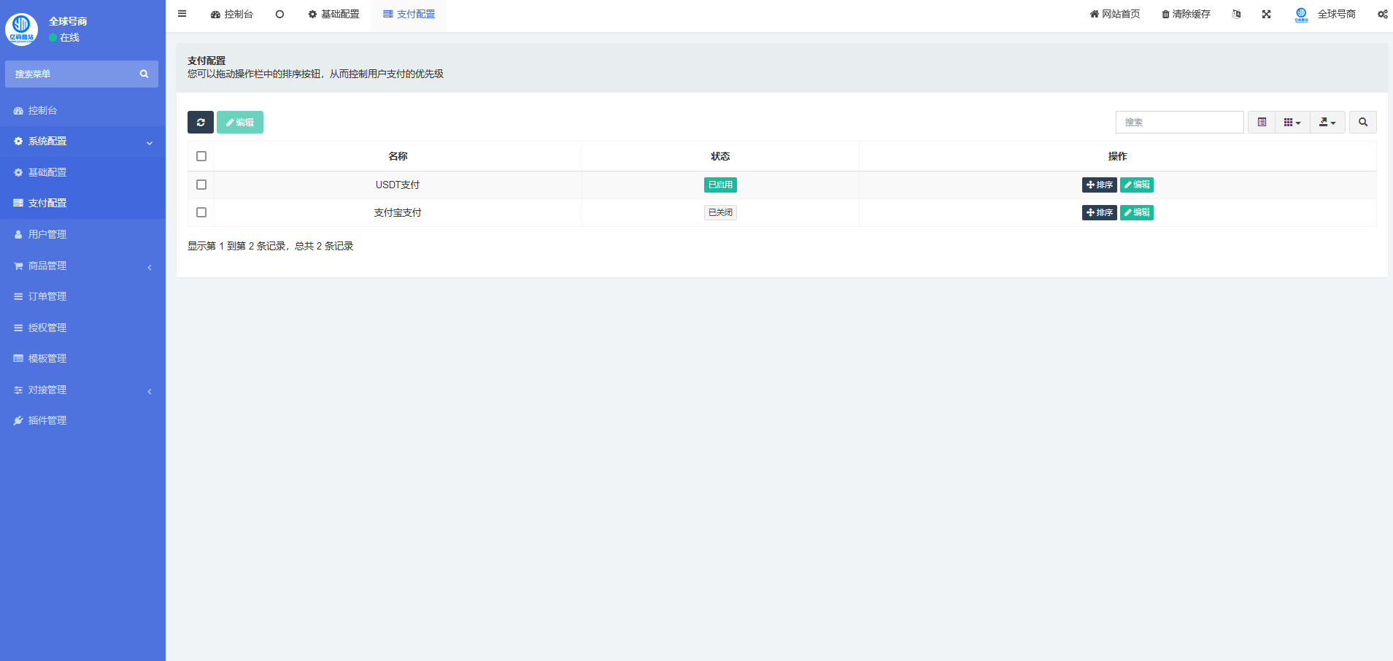Toggle the 已启用 status of USDT支付
1393x661 pixels.
[x=720, y=185]
